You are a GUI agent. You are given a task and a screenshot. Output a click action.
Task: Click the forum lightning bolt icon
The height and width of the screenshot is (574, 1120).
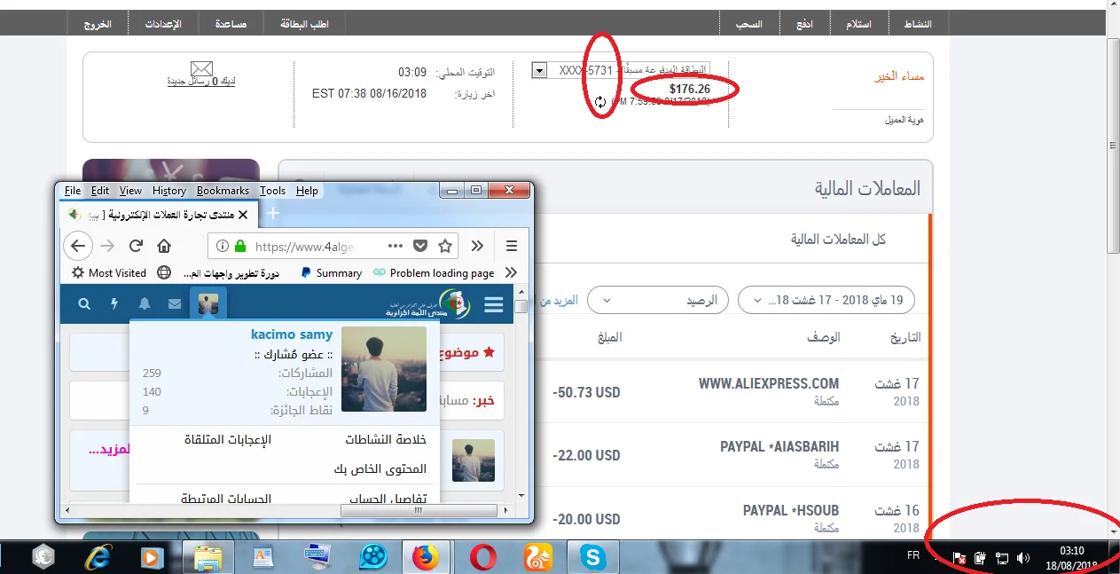point(114,304)
